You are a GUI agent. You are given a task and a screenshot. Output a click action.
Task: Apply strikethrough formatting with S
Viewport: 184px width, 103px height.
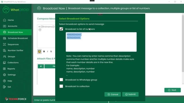pyautogui.click(x=51, y=51)
